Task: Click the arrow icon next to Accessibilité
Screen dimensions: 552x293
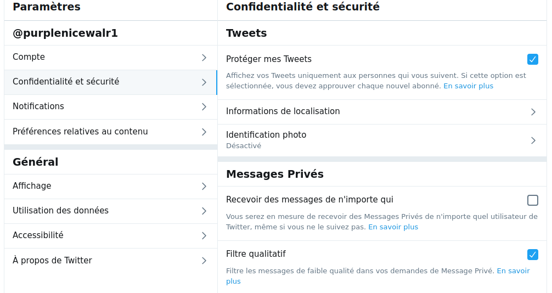Action: (x=204, y=235)
